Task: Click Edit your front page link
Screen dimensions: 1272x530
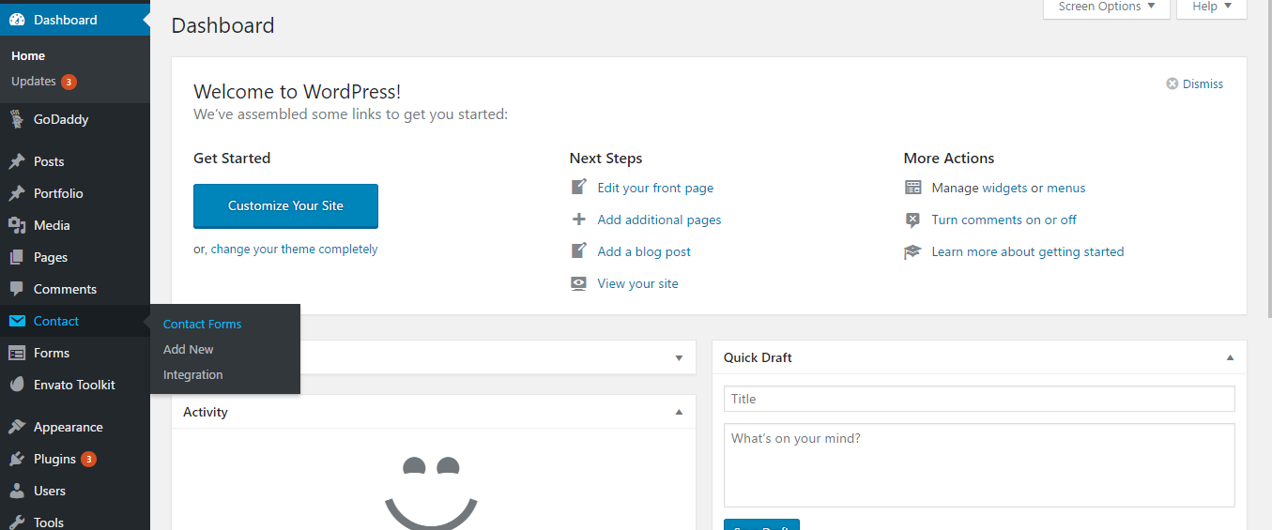Action: [655, 188]
